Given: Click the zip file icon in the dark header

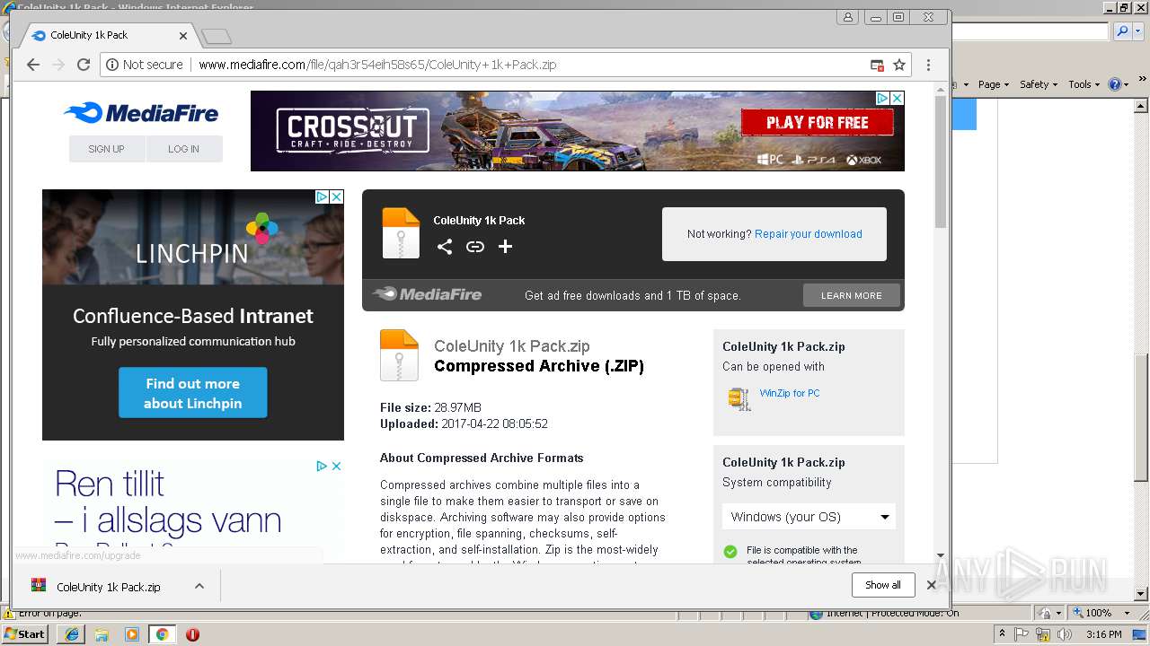Looking at the screenshot, I should (x=401, y=233).
